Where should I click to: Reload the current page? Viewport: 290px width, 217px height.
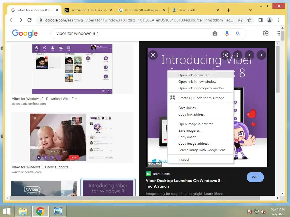click(x=29, y=20)
